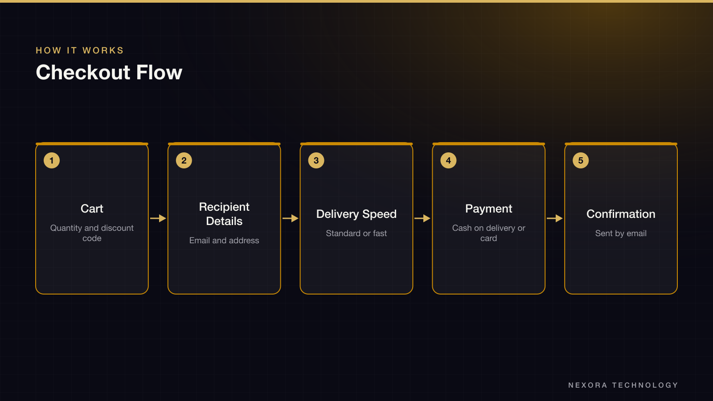Click the step 5 number badge

pos(581,160)
